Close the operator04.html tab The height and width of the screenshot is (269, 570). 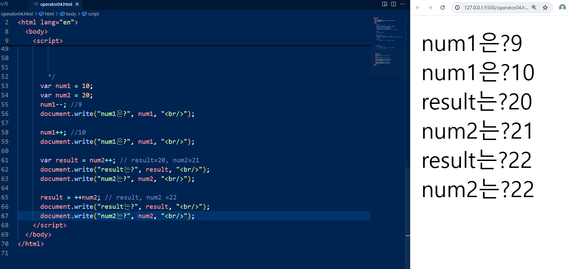[77, 4]
